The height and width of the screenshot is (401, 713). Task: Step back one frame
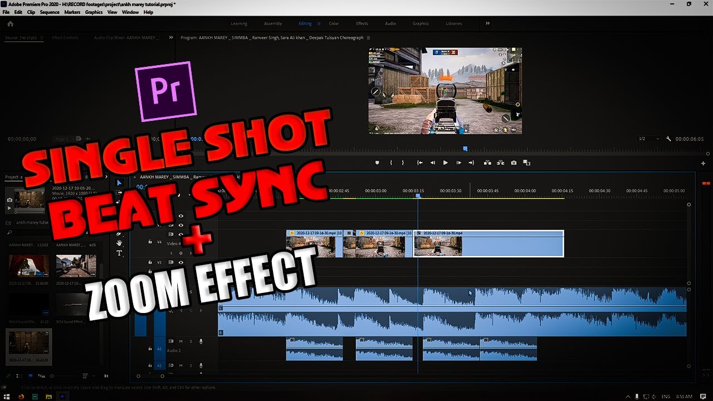(433, 163)
